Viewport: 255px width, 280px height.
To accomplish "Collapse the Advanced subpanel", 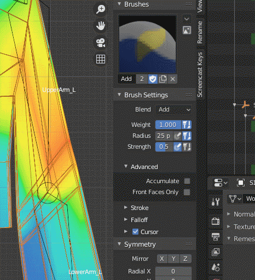I will 126,166.
